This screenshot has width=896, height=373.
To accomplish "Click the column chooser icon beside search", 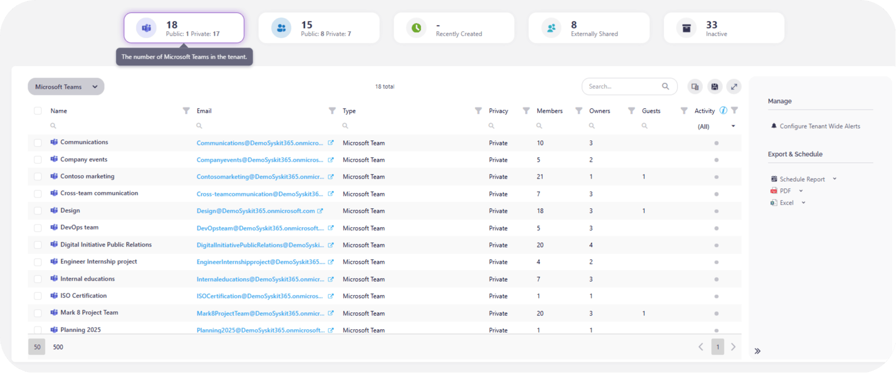I will (695, 87).
